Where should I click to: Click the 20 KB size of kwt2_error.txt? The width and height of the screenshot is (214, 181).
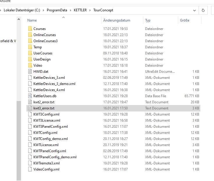(x=195, y=102)
